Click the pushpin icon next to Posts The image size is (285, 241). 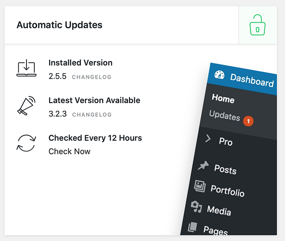(x=203, y=165)
